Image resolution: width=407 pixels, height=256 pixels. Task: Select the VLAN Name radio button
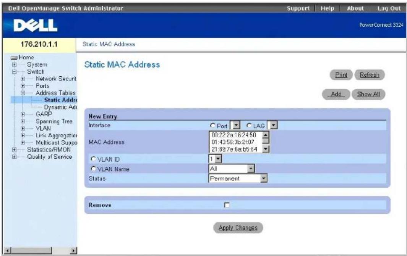point(93,169)
